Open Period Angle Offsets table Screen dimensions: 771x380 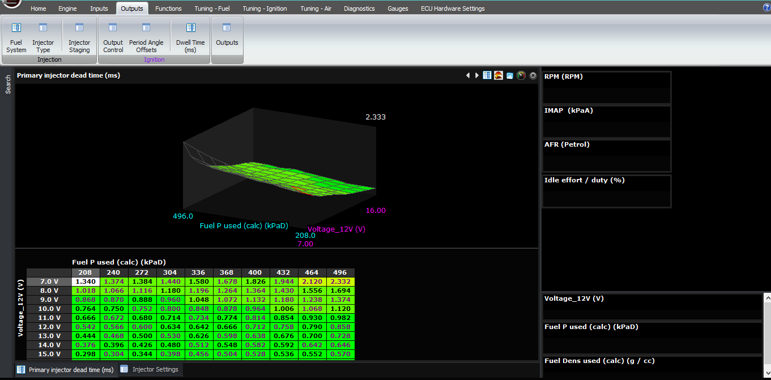[146, 38]
